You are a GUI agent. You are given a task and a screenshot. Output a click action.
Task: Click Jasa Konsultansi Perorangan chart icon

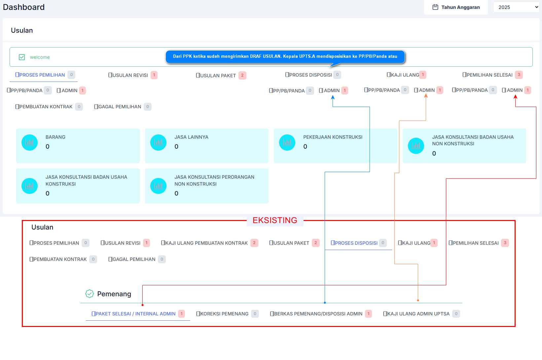tap(158, 186)
